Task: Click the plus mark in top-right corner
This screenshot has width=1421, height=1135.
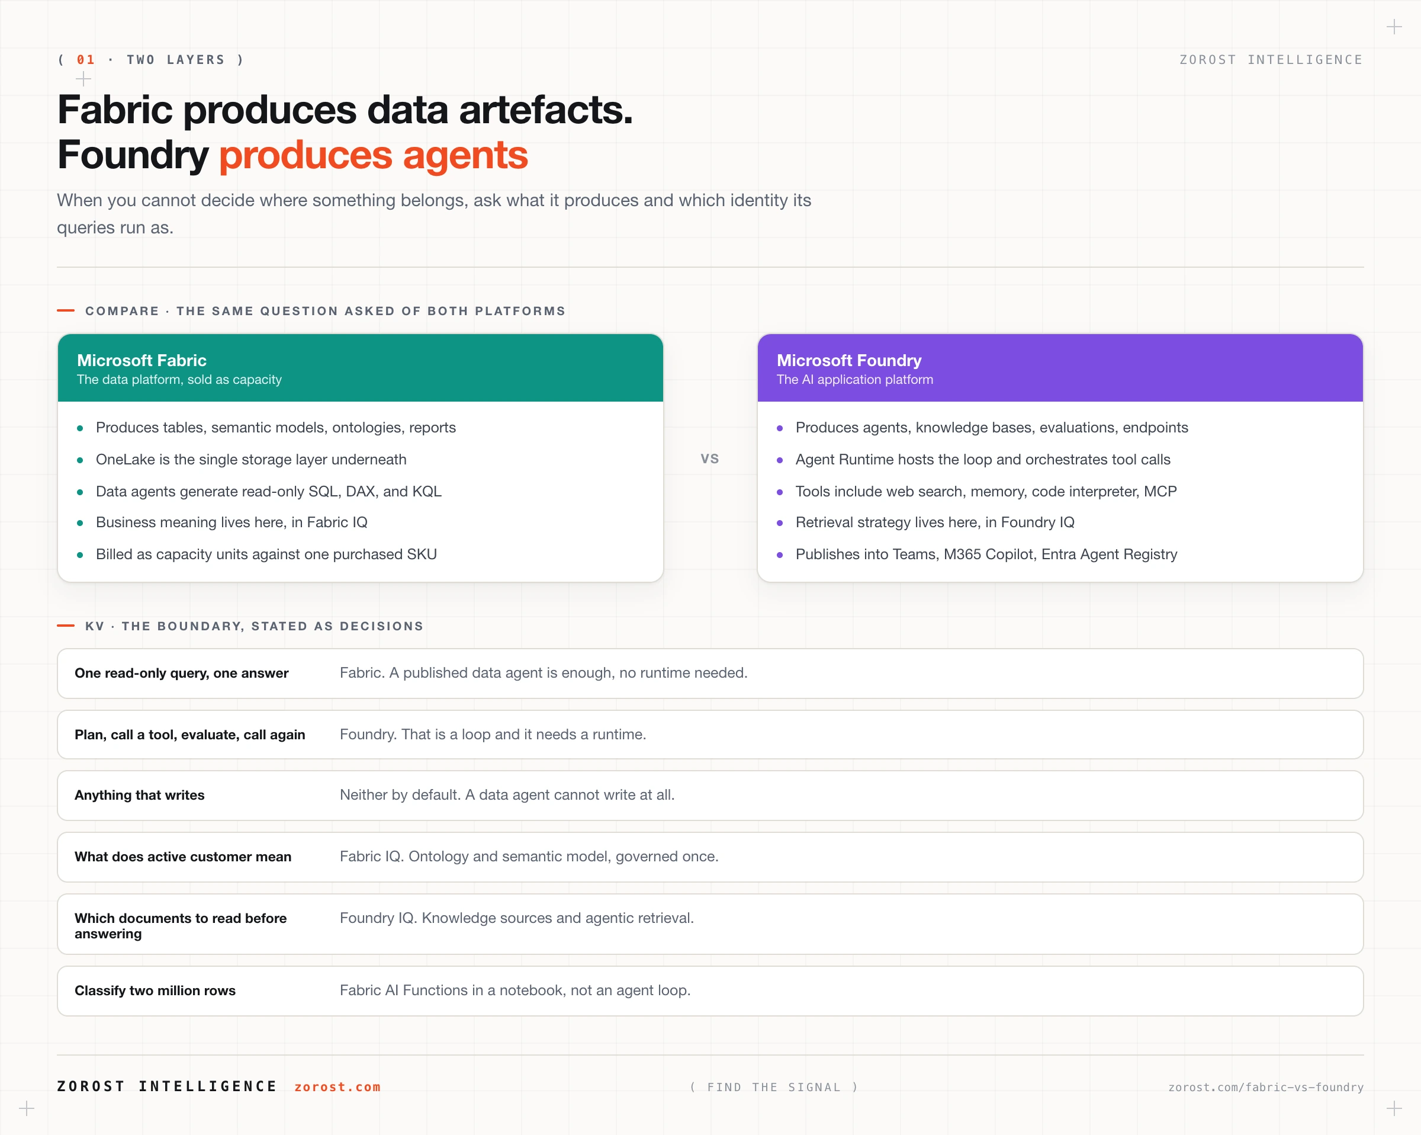Action: click(1394, 27)
